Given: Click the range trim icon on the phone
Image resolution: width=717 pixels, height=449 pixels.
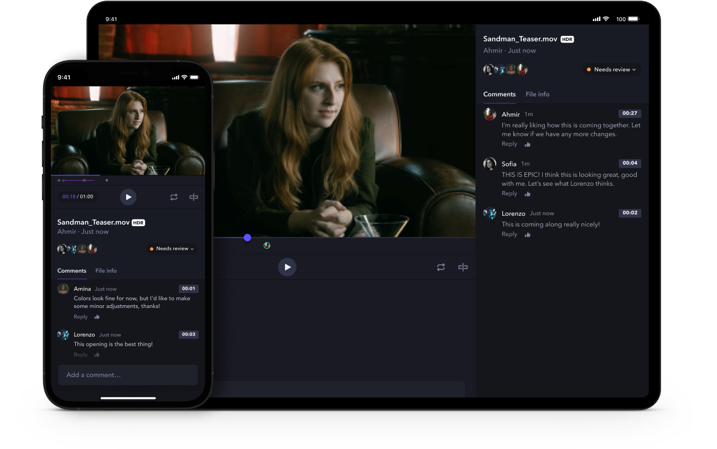Looking at the screenshot, I should click(194, 197).
